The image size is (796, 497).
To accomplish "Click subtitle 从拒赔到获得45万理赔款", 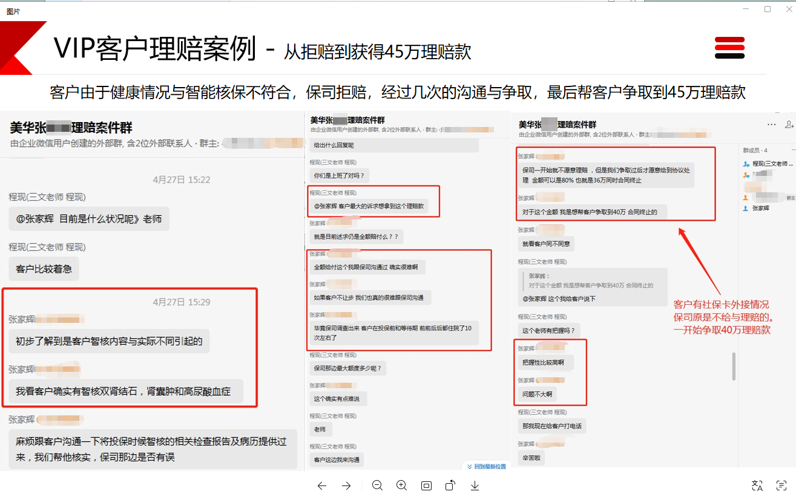I will pos(378,52).
